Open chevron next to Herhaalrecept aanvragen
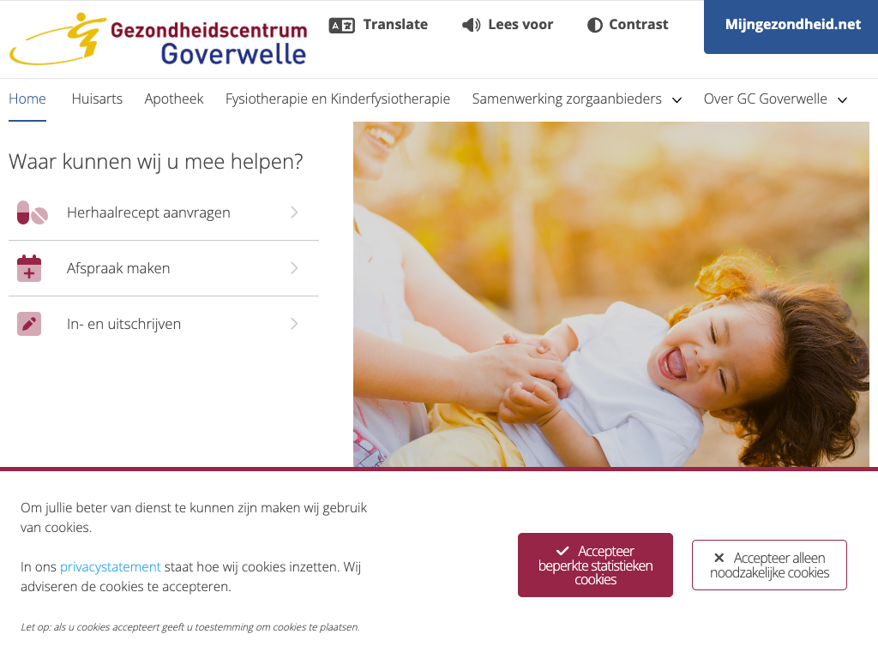 pyautogui.click(x=294, y=212)
